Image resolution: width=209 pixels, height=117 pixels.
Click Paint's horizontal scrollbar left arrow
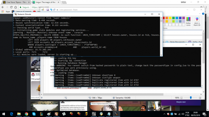[41, 94]
